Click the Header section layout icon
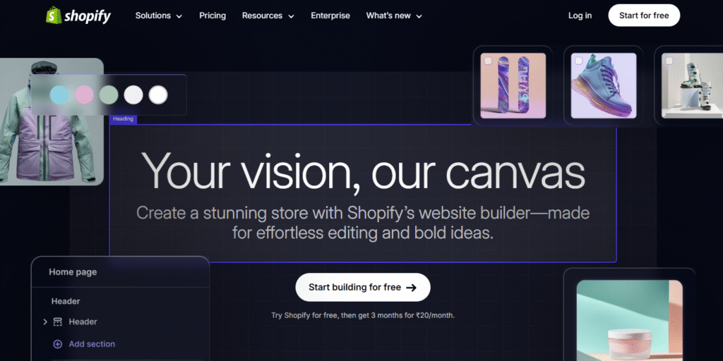 coord(58,322)
